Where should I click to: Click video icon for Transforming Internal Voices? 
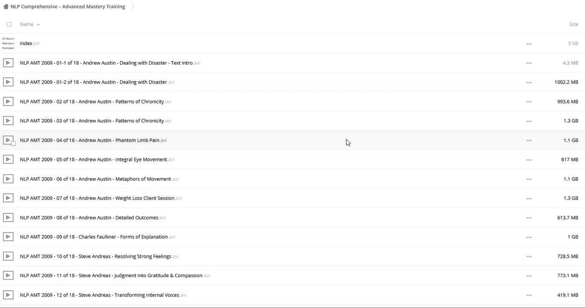point(8,295)
